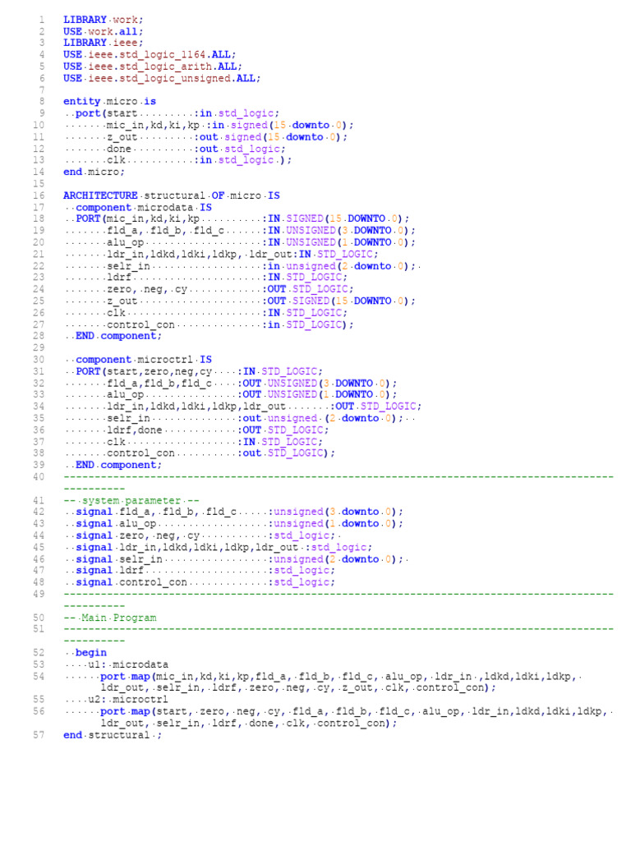Click 'USE ieee.std_logic_unsigned.ALL;' line
This screenshot has height=841, width=631.
click(x=162, y=78)
